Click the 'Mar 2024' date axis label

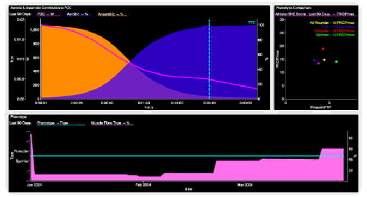245,185
